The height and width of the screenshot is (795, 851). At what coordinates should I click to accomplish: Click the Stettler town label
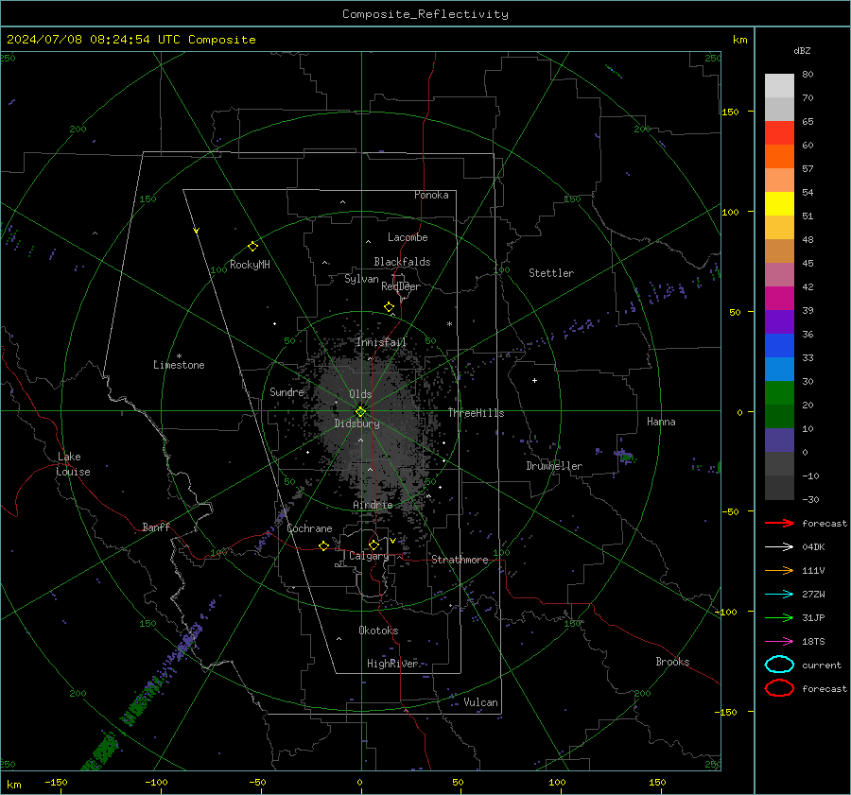(551, 273)
